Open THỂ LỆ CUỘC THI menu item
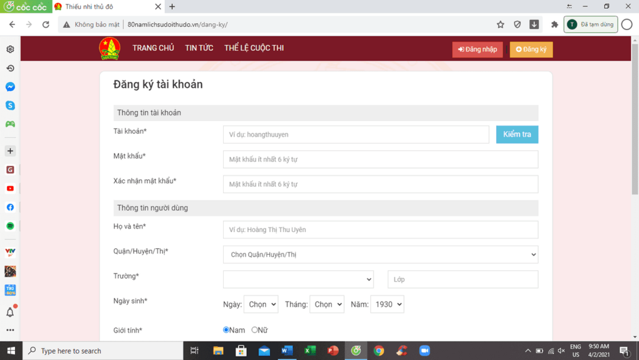This screenshot has height=360, width=639. click(x=254, y=48)
